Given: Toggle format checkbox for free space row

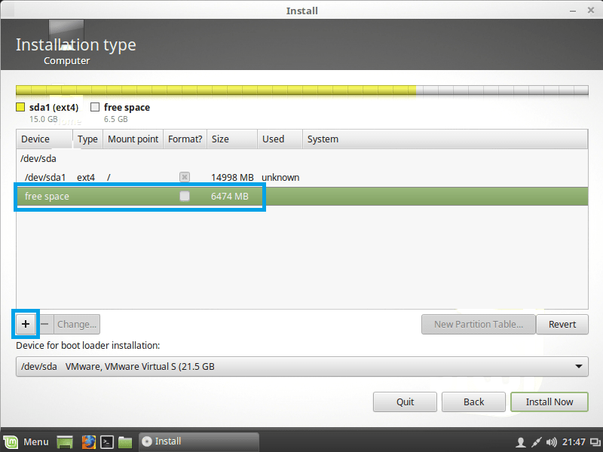Looking at the screenshot, I should point(185,196).
